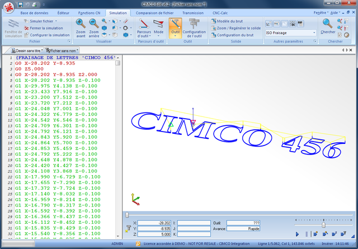Select the Fichier sans nom document tab
Image resolution: width=358 pixels, height=249 pixels.
[62, 50]
